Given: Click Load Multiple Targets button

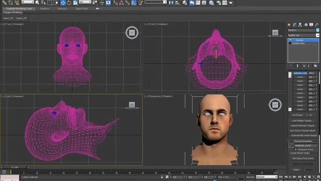Looking at the screenshot, I should (x=302, y=121).
